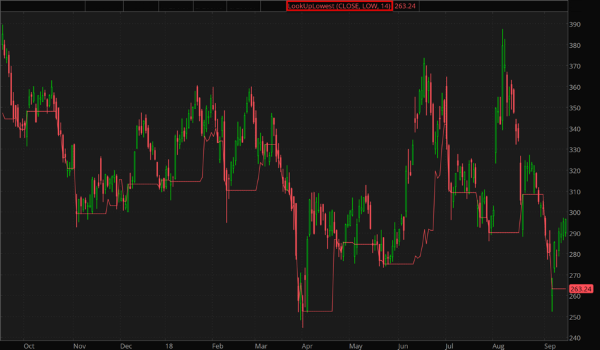Image resolution: width=600 pixels, height=350 pixels.
Task: Select the Jul label on time axis
Action: point(449,346)
